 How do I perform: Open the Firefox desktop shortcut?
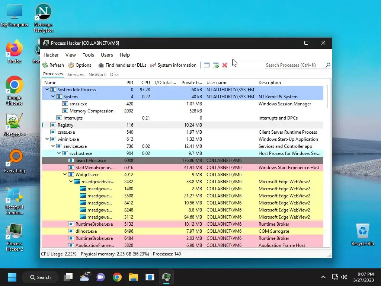(15, 51)
